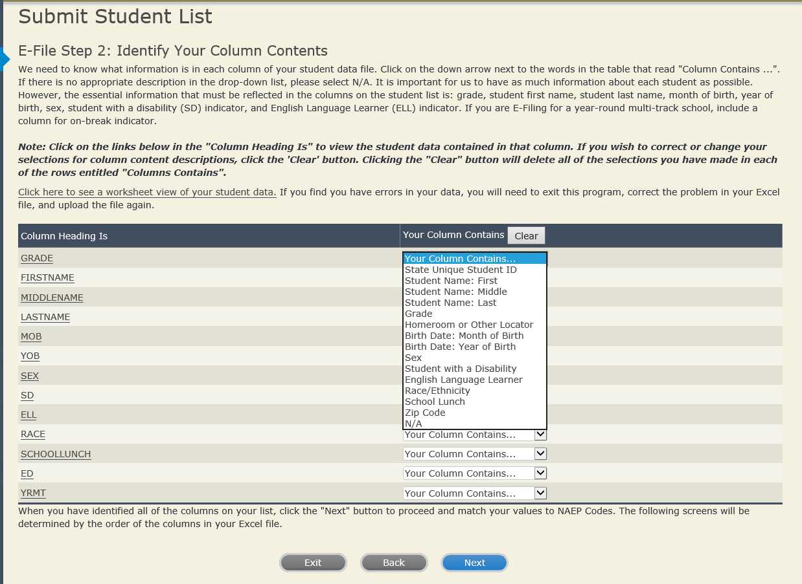Click the Back button

394,563
